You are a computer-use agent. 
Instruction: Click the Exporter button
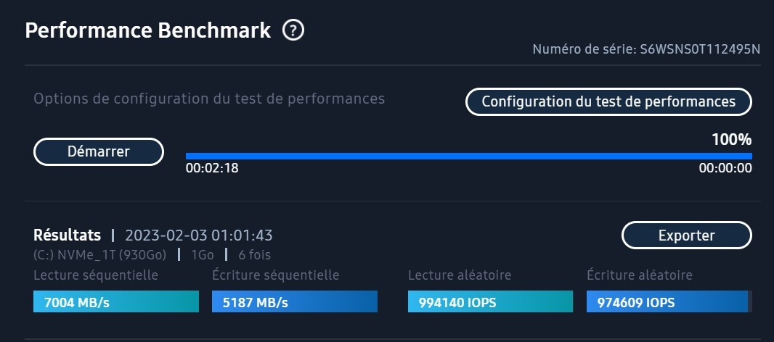click(x=686, y=235)
